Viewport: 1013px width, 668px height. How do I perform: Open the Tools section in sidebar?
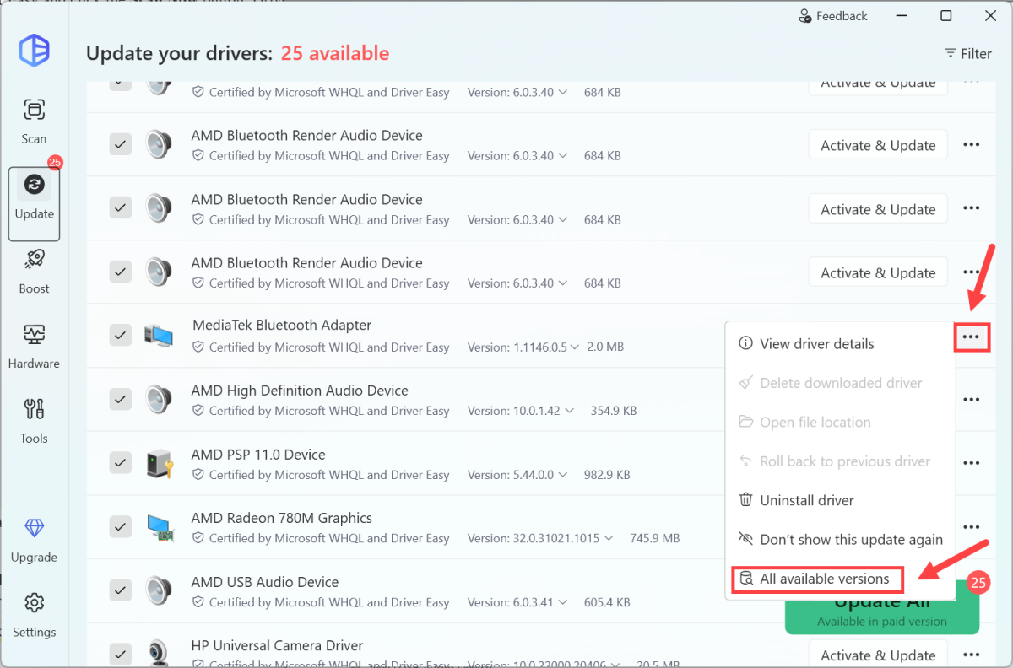click(x=34, y=419)
